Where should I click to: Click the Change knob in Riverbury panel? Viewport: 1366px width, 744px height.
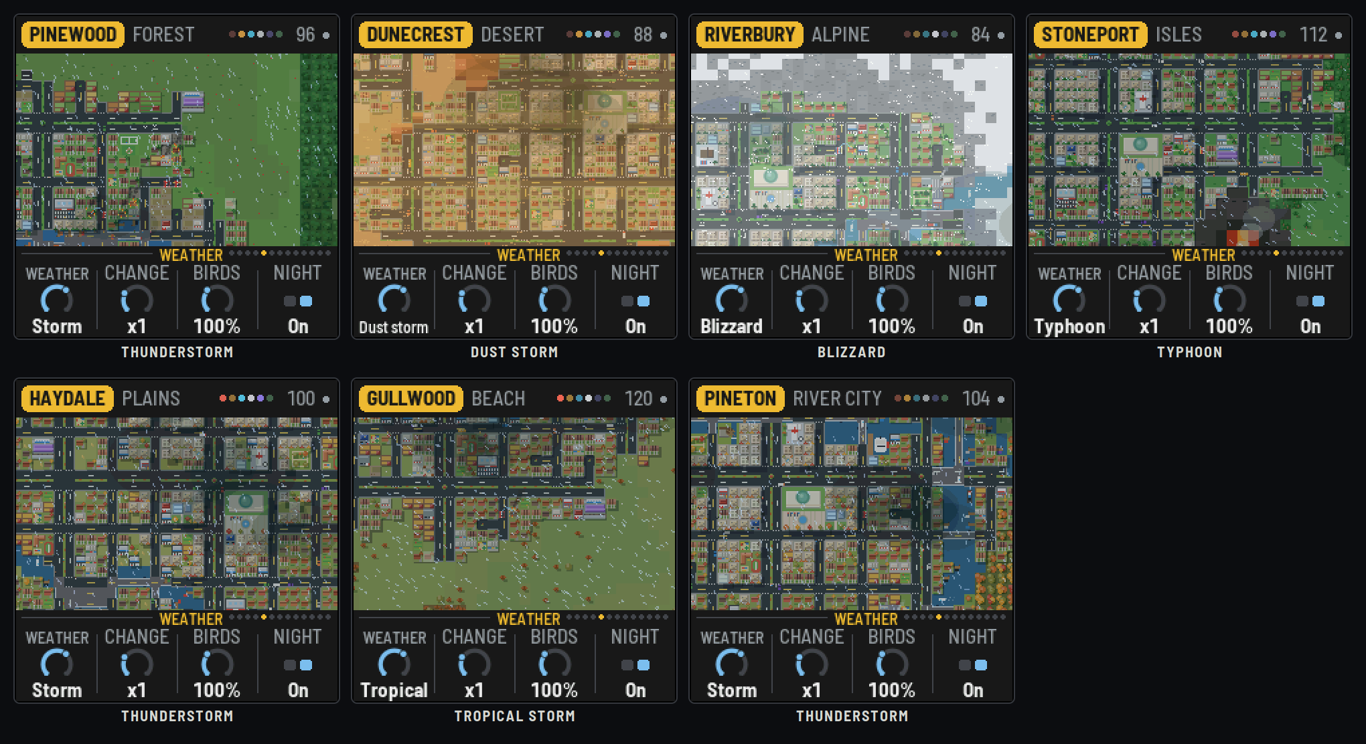point(812,300)
